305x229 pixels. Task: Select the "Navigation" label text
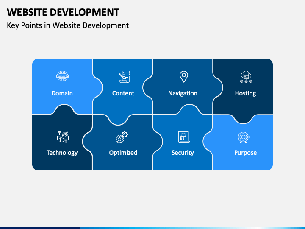point(183,93)
